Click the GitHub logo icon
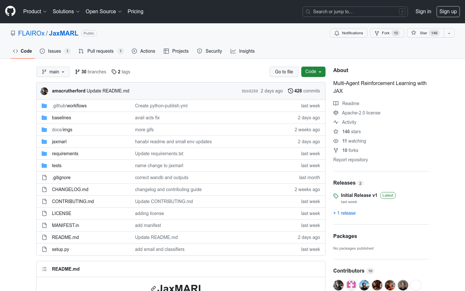465x291 pixels. coord(10,11)
